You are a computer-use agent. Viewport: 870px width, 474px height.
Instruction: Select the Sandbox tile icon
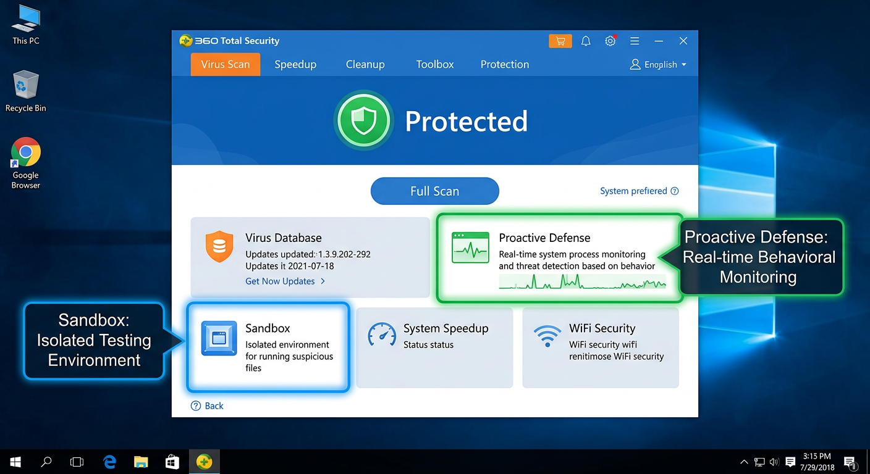219,337
